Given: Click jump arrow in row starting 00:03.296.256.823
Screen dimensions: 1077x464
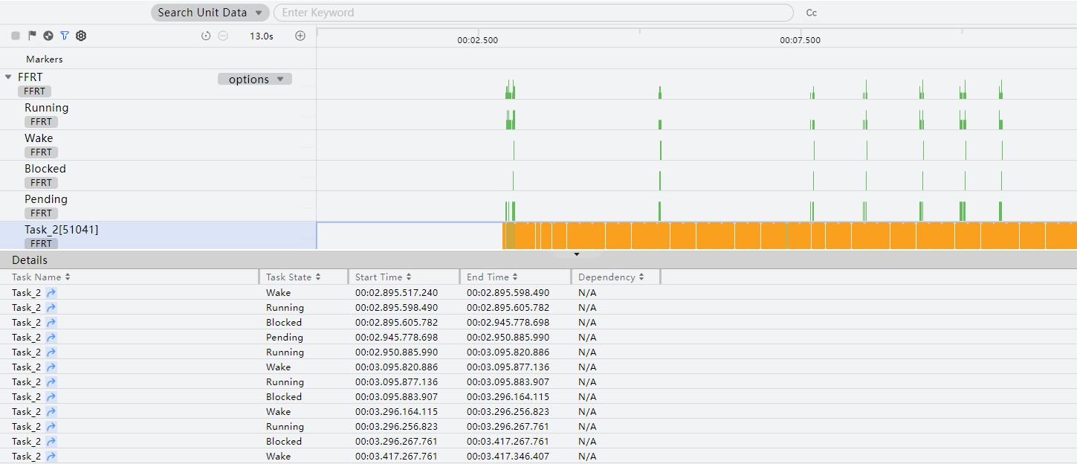Looking at the screenshot, I should [51, 426].
